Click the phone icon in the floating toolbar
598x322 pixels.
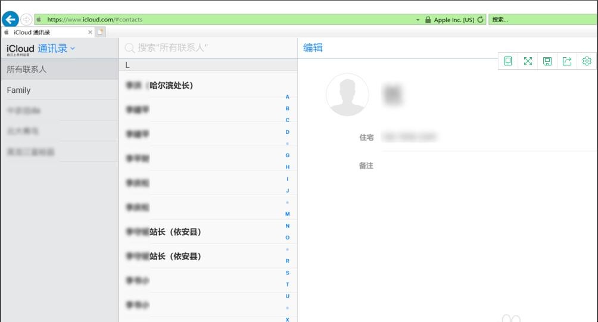pos(508,61)
